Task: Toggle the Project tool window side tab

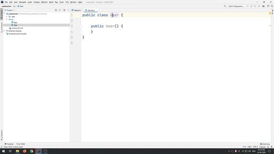Action: click(2, 14)
